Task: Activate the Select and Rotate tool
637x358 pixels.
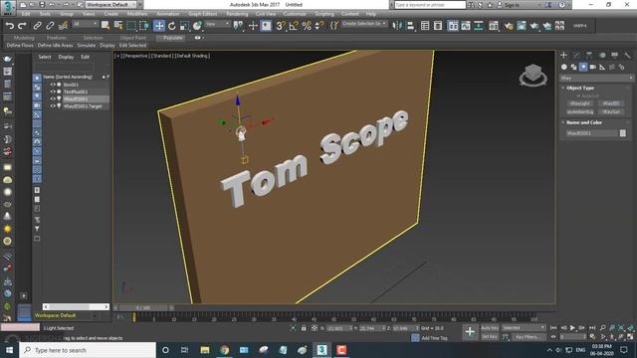Action: pos(172,26)
